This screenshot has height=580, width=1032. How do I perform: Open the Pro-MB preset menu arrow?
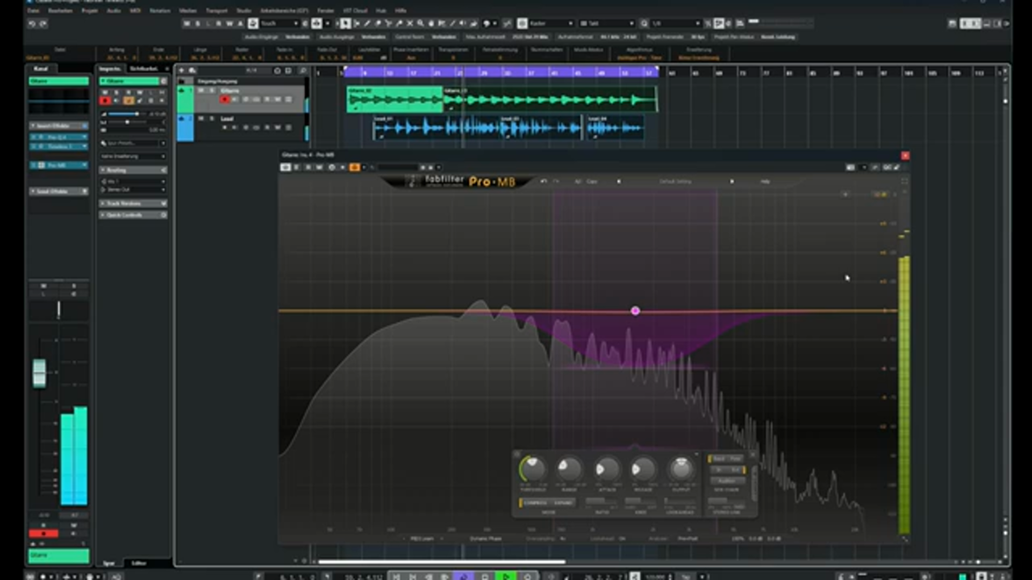click(x=732, y=182)
